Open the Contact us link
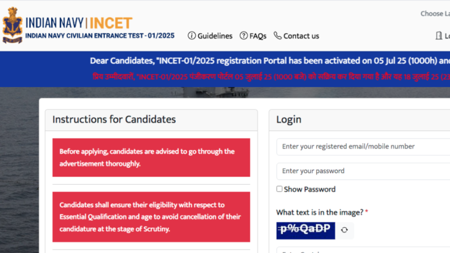The image size is (450, 253). click(x=301, y=36)
